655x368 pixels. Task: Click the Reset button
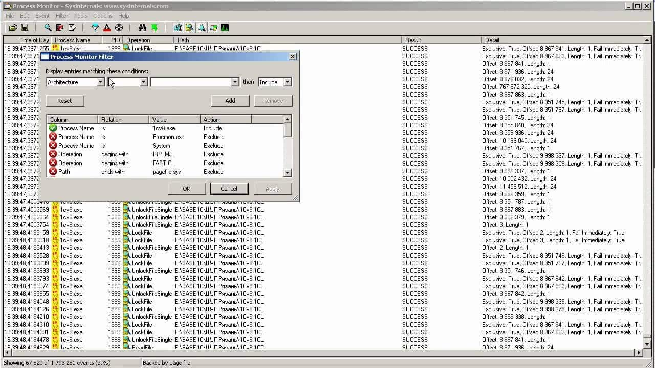point(64,101)
